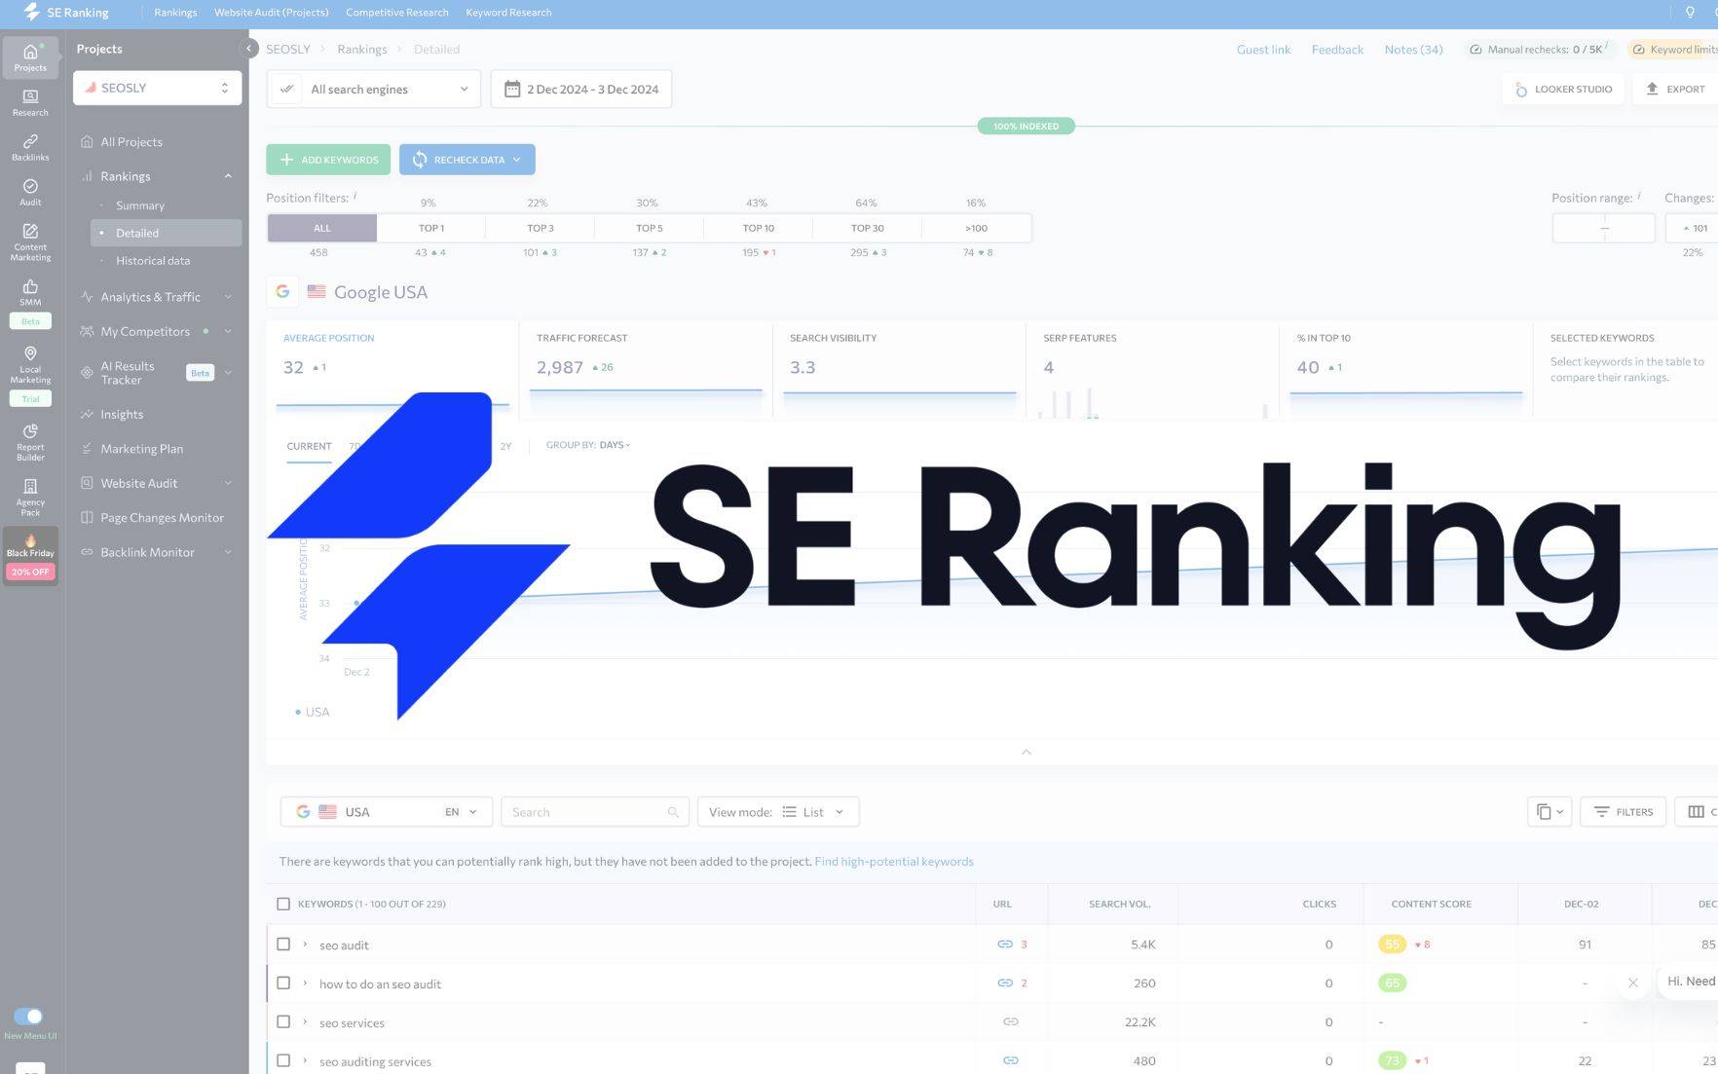This screenshot has width=1718, height=1074.
Task: Collapse the chart with the up chevron
Action: click(x=1026, y=752)
